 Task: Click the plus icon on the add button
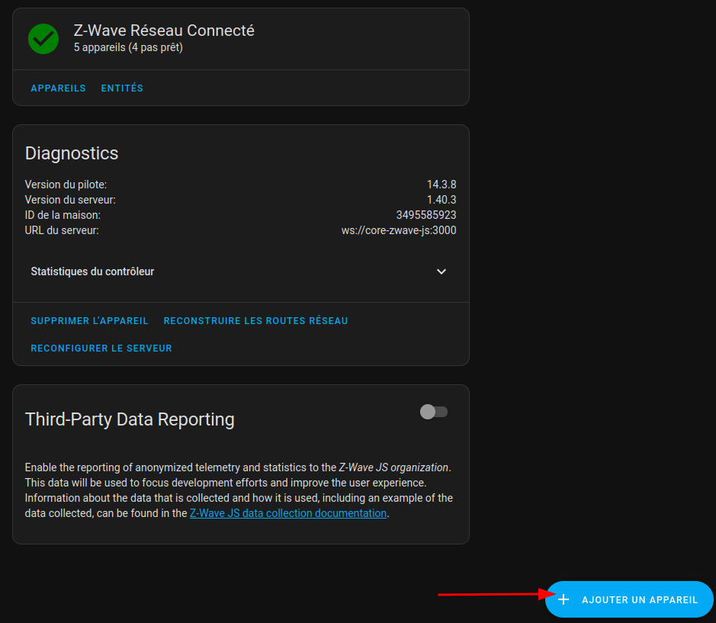[563, 599]
